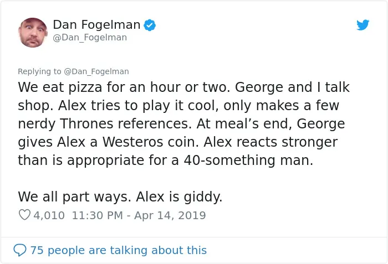Click the '40-something man' phrase
The height and width of the screenshot is (264, 388).
pyautogui.click(x=248, y=161)
